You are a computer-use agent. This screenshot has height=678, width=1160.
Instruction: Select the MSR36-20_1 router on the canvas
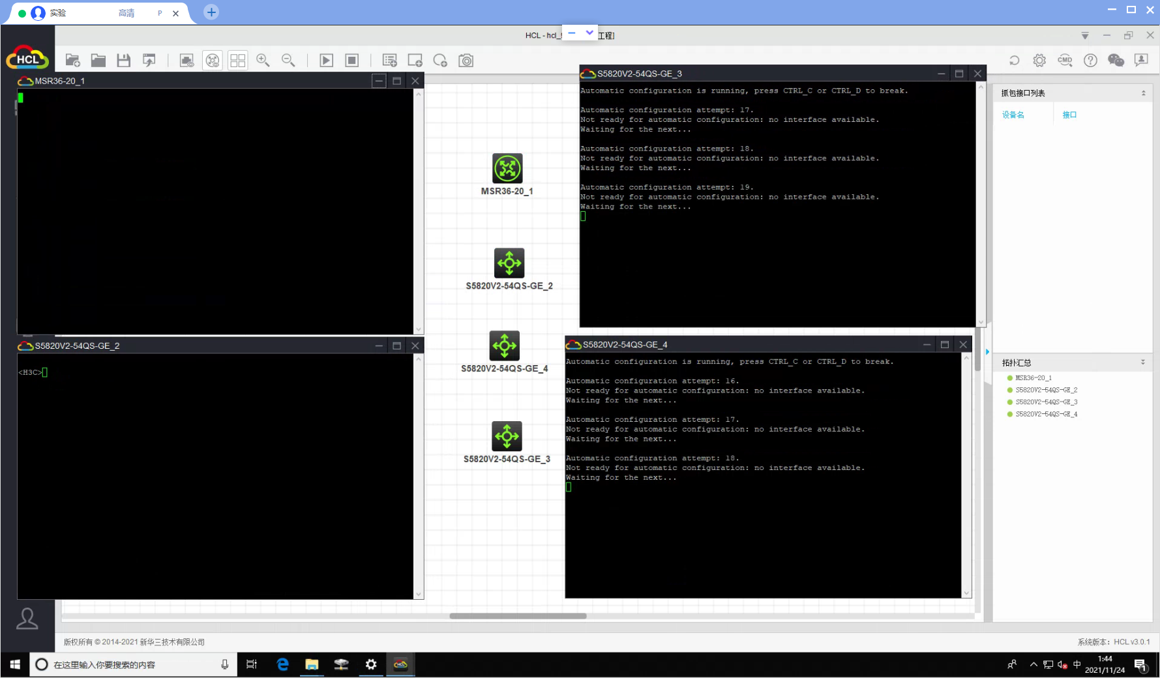click(507, 168)
